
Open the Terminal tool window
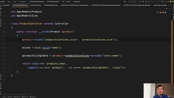click(x=25, y=97)
